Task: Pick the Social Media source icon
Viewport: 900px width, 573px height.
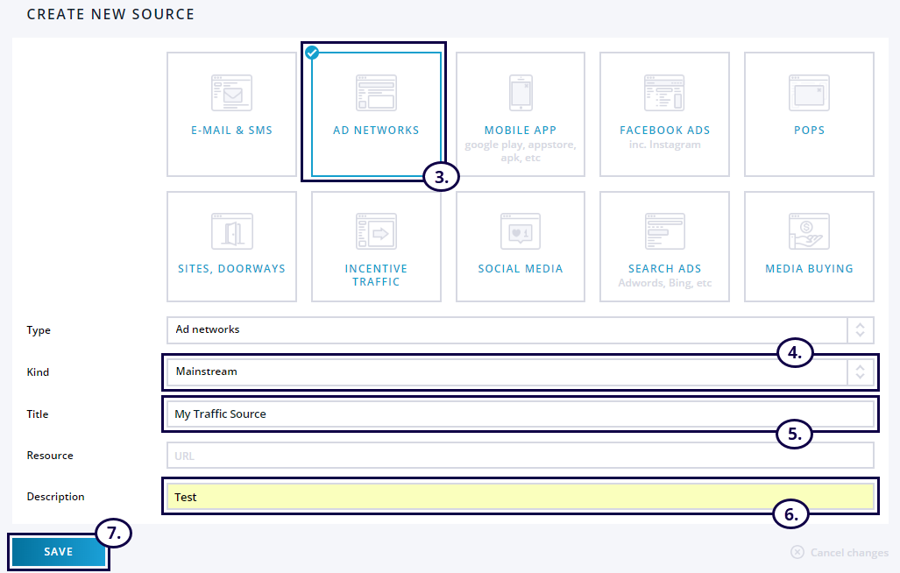Action: 520,232
